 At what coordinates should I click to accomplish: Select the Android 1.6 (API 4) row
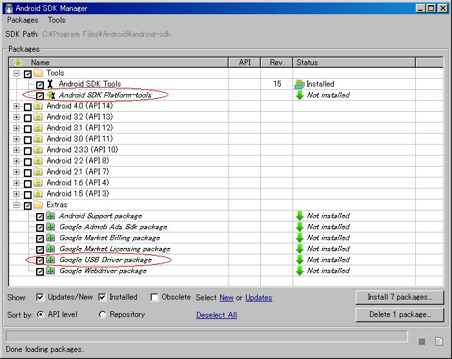(x=226, y=183)
